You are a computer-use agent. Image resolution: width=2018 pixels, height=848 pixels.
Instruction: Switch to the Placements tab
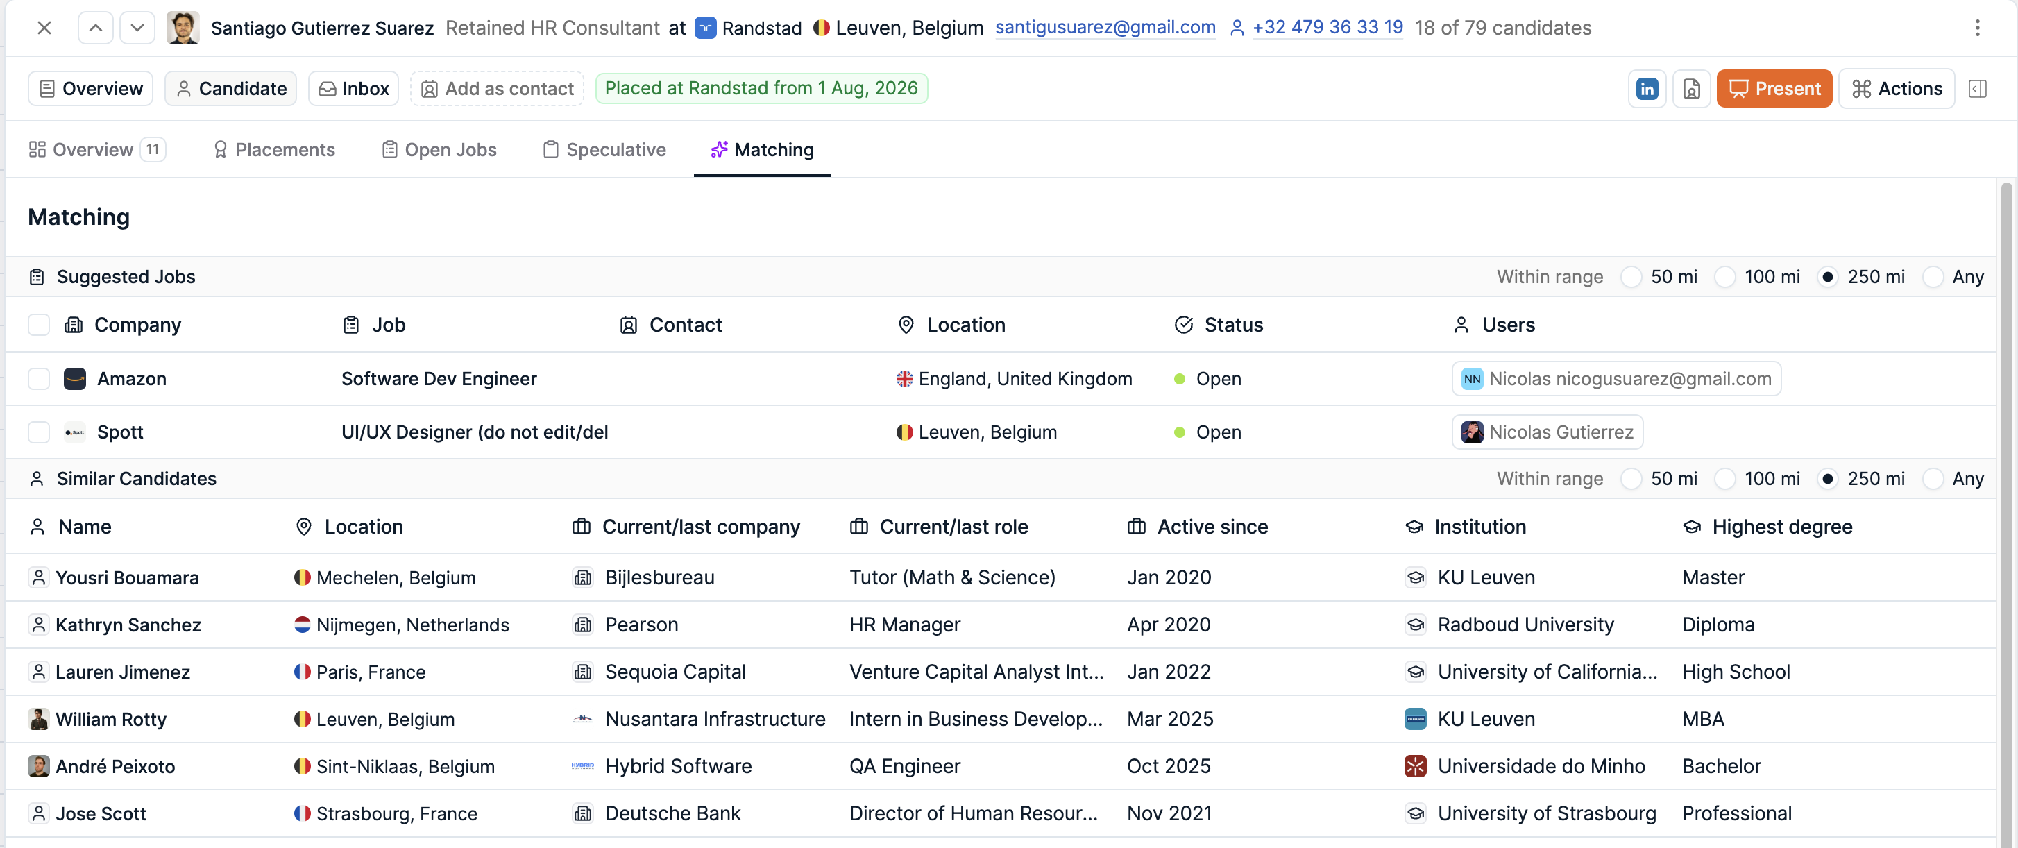274,150
